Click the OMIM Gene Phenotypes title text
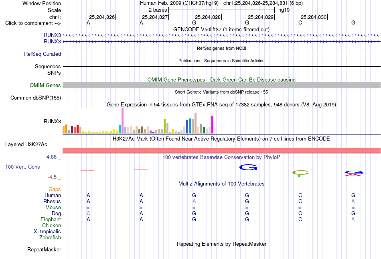 tap(221, 80)
